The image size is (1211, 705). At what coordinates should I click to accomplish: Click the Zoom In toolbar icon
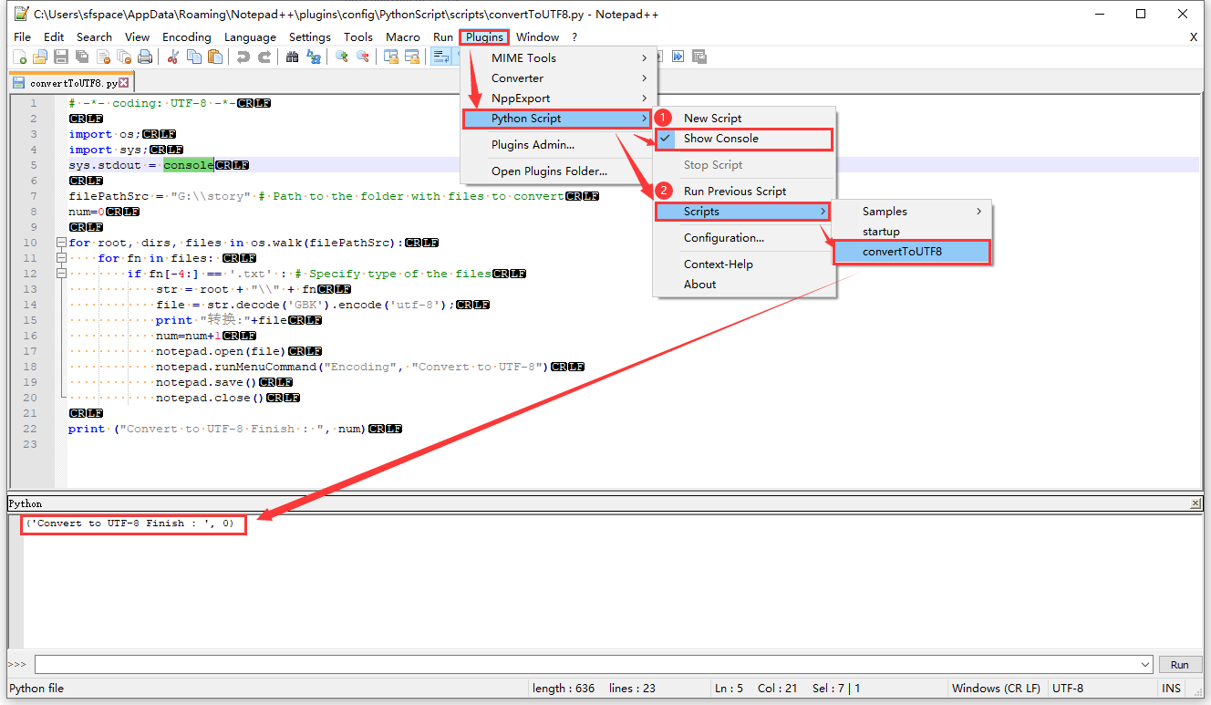click(x=341, y=57)
